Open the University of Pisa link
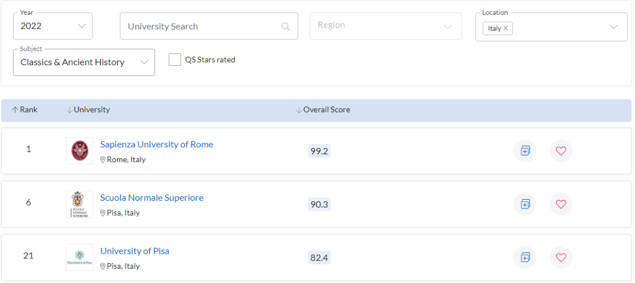This screenshot has height=283, width=635. [x=135, y=251]
